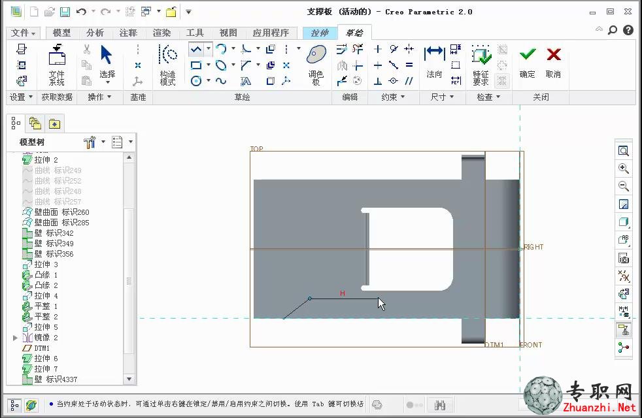Switch to the 拉伸 ribbon tab
Image resolution: width=642 pixels, height=418 pixels.
(x=320, y=33)
